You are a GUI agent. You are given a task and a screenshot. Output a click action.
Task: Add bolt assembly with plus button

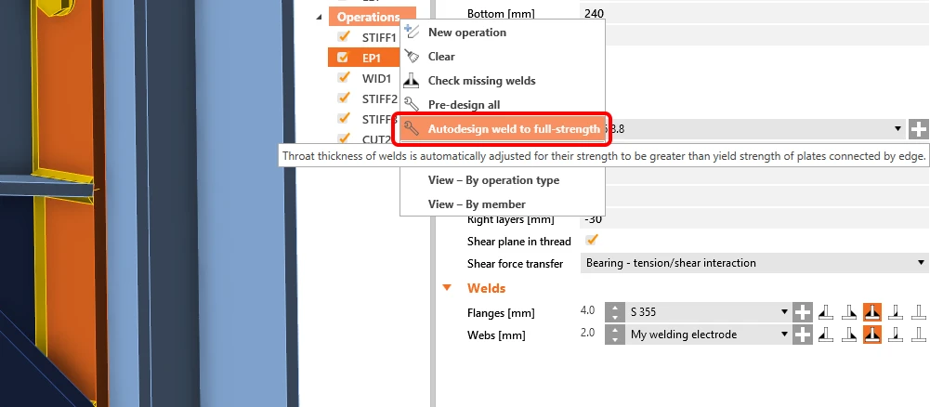(918, 129)
